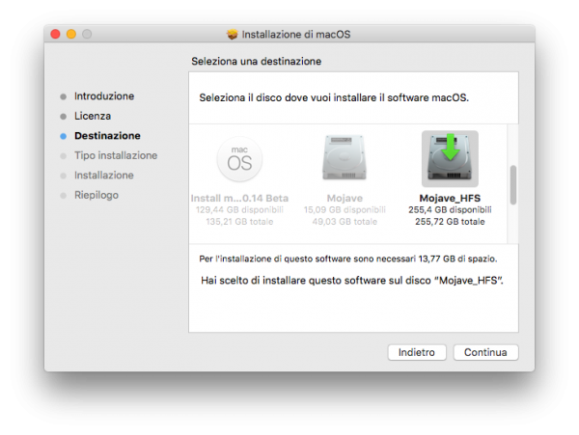The height and width of the screenshot is (435, 579).
Task: Click the '15,09 GB disponibili' text
Action: [x=345, y=210]
